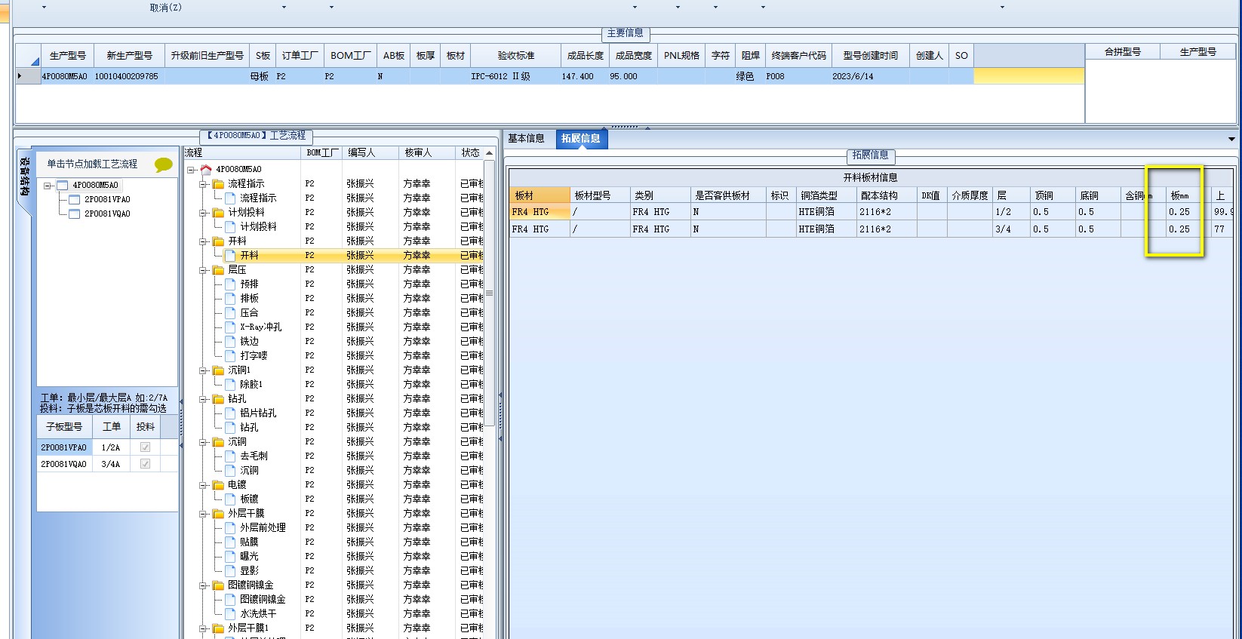Click the document icon beside 外层前处理
Viewport: 1242px width, 639px height.
[x=230, y=528]
